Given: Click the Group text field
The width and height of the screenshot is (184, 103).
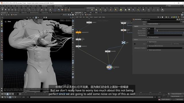Looking at the screenshot, I should (164, 22).
